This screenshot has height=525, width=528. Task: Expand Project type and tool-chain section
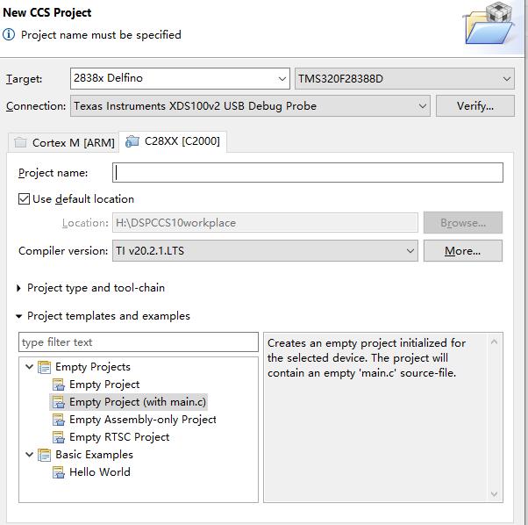click(19, 288)
